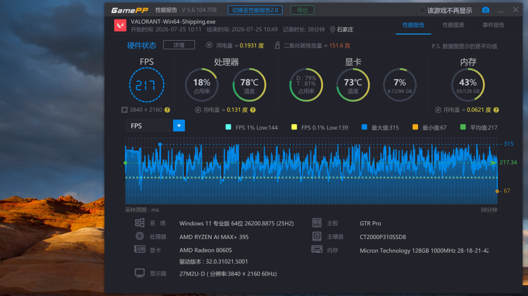The height and width of the screenshot is (296, 528).
Task: Click the 43% memory gauge
Action: tap(468, 85)
